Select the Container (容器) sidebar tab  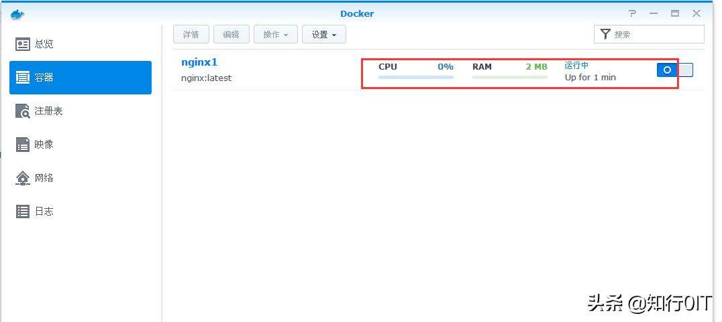coord(81,78)
